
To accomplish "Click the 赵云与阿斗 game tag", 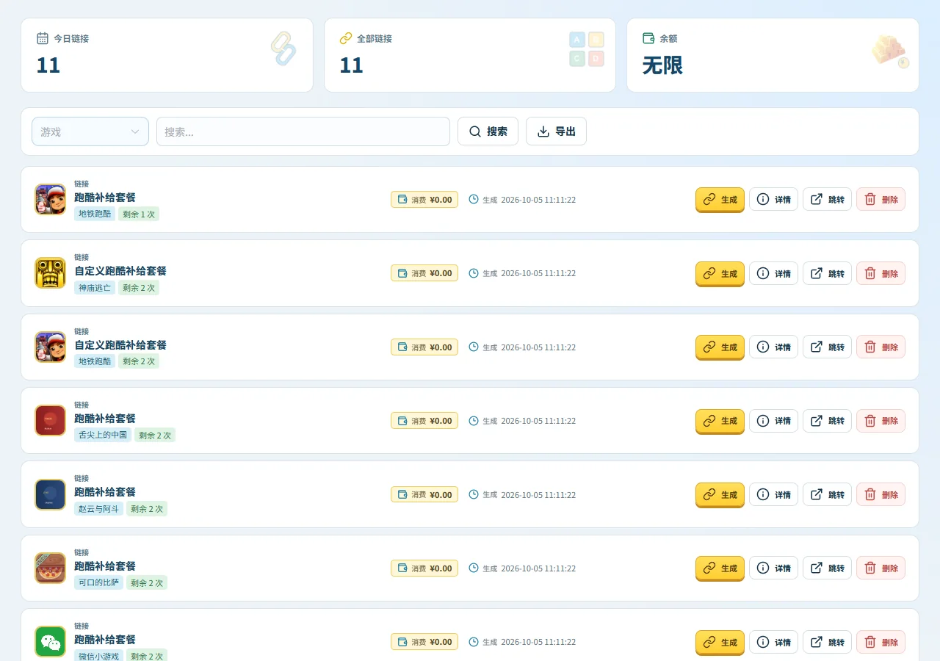I will pos(98,508).
